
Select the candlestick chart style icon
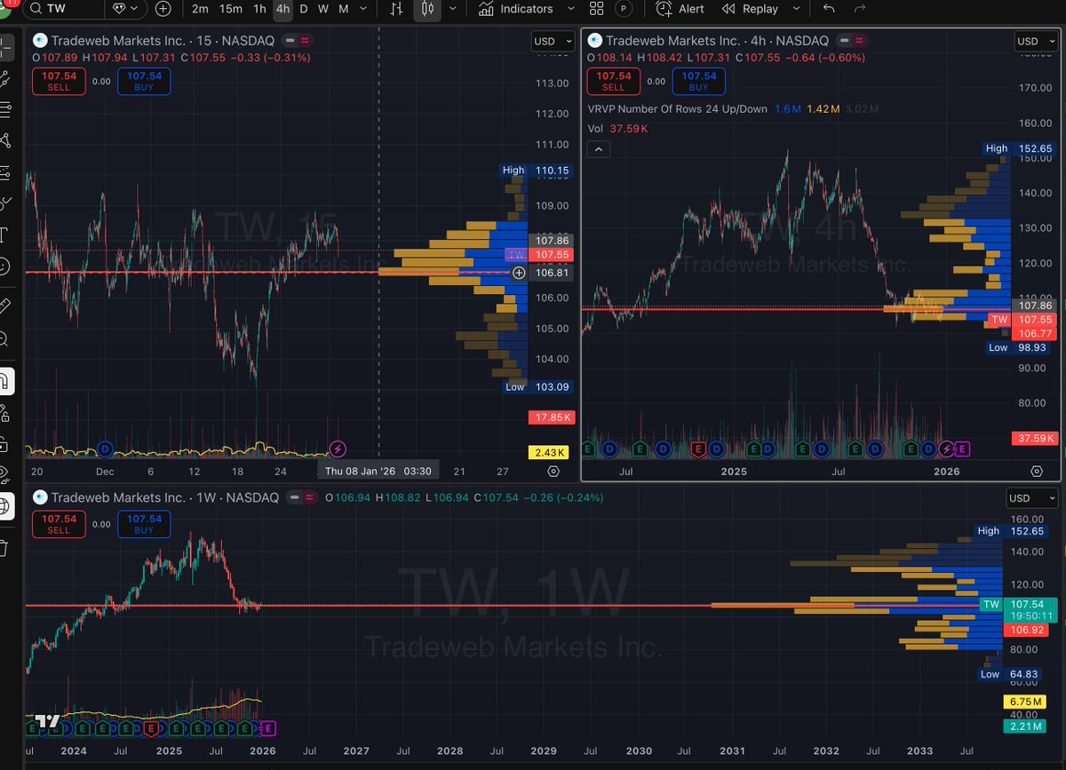click(x=427, y=9)
